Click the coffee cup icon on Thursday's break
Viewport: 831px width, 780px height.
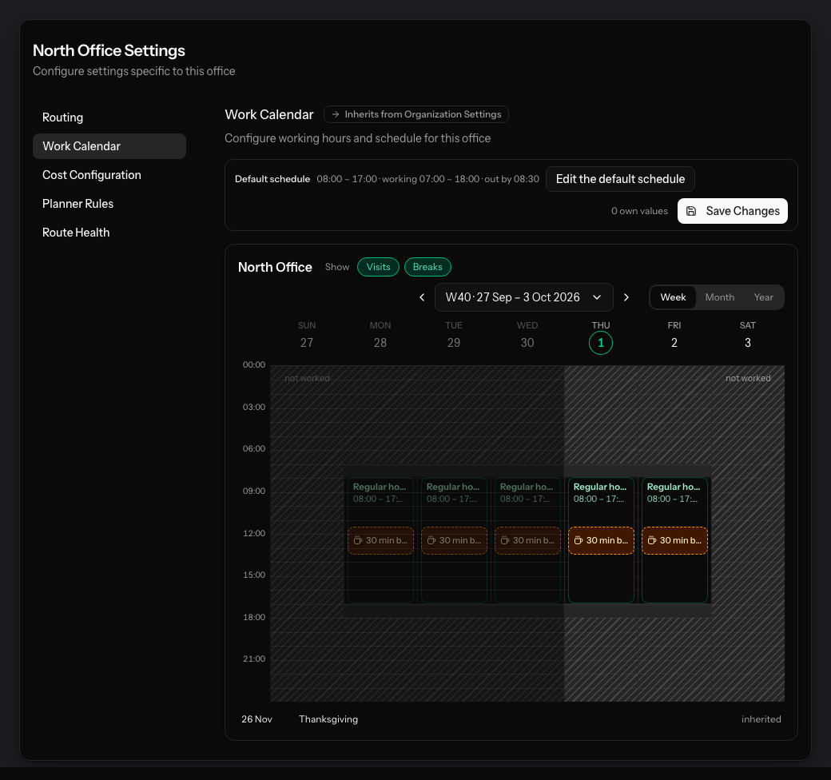(x=579, y=540)
